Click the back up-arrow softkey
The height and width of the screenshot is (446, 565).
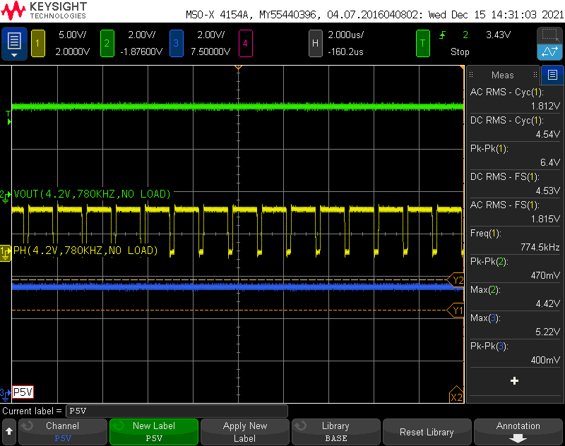click(9, 432)
